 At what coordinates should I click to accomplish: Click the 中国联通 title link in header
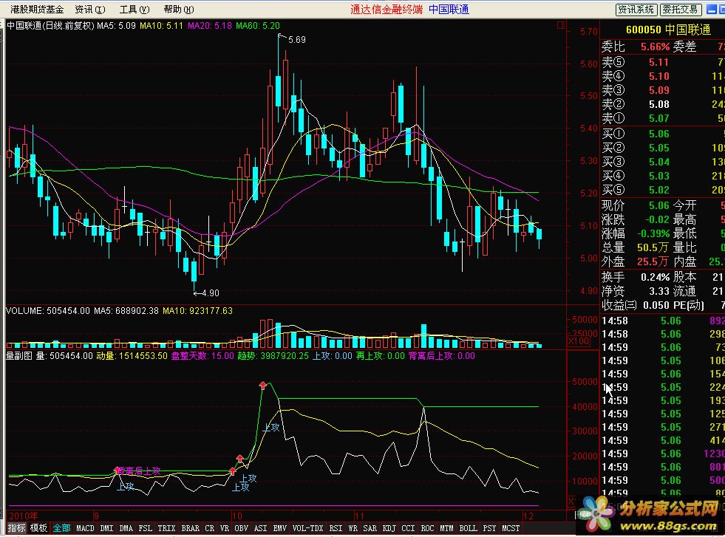(x=449, y=10)
